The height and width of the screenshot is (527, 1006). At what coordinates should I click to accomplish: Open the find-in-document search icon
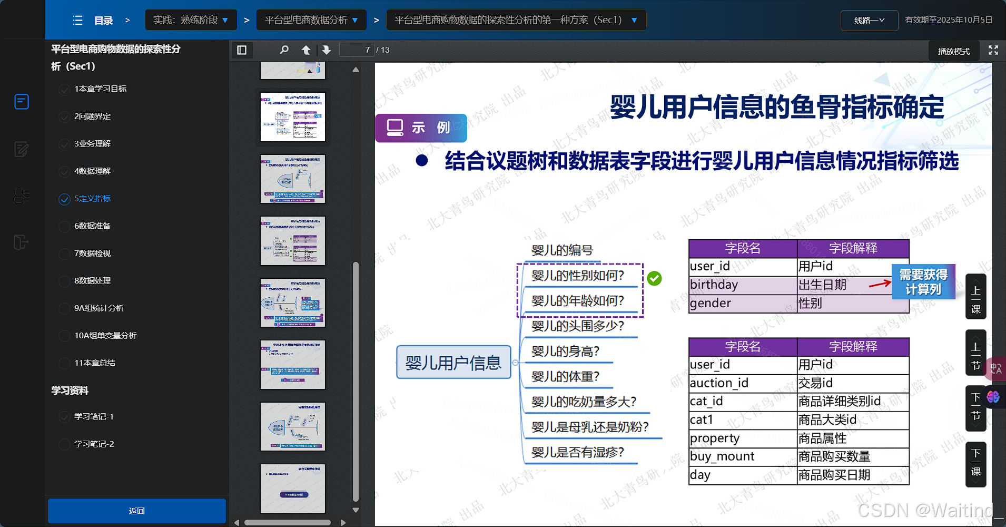pyautogui.click(x=284, y=50)
